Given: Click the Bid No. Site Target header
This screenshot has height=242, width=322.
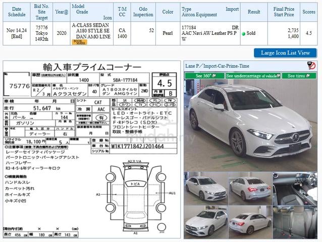Looking at the screenshot, I should [41, 12].
